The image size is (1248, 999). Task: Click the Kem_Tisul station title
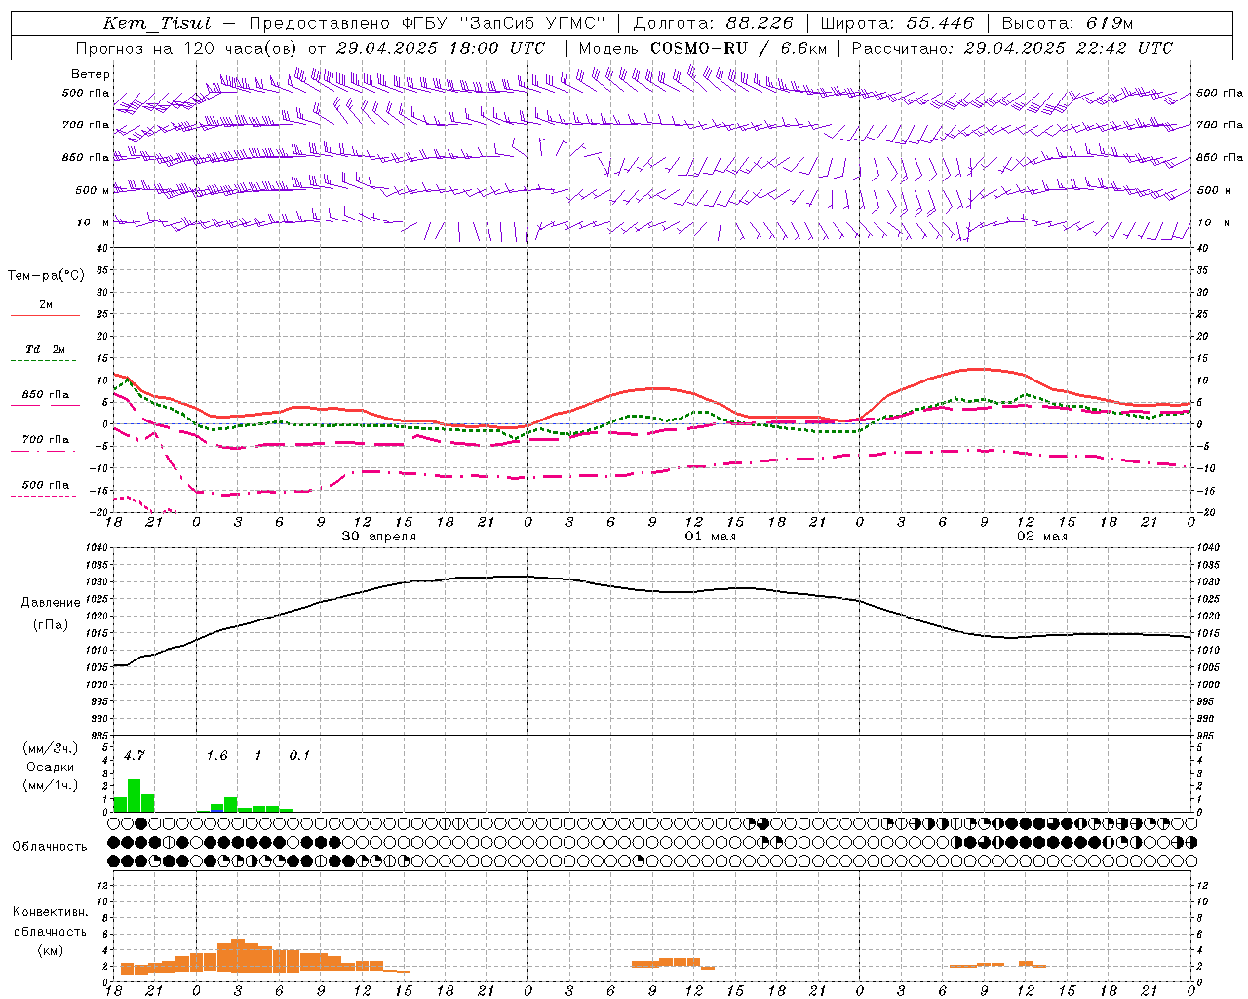click(157, 24)
